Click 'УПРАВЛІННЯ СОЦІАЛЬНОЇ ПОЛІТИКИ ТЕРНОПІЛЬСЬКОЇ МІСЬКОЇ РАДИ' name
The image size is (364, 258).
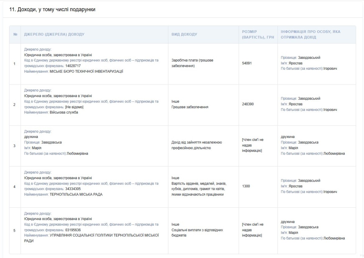tap(92, 238)
